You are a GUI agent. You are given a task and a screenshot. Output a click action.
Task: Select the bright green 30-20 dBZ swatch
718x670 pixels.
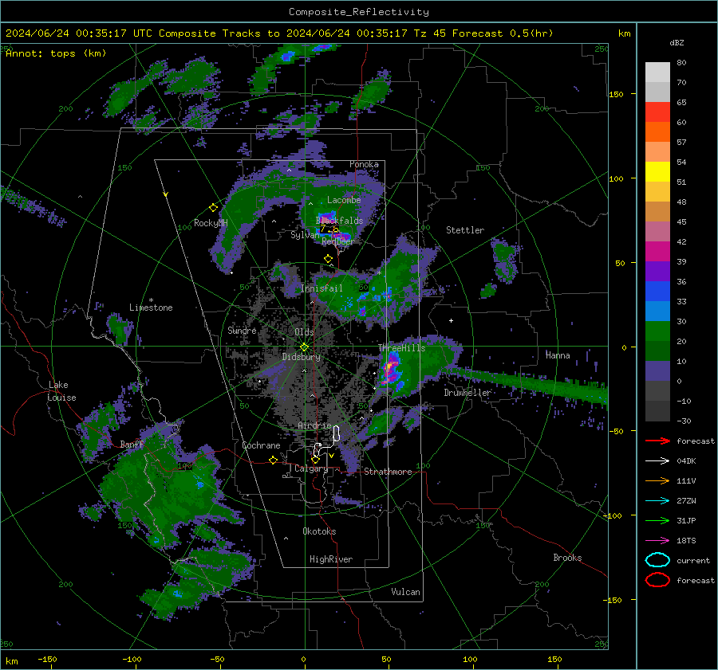click(657, 331)
